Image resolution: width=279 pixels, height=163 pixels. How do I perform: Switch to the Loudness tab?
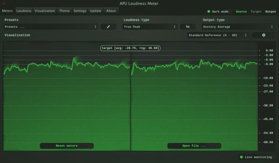tap(24, 11)
